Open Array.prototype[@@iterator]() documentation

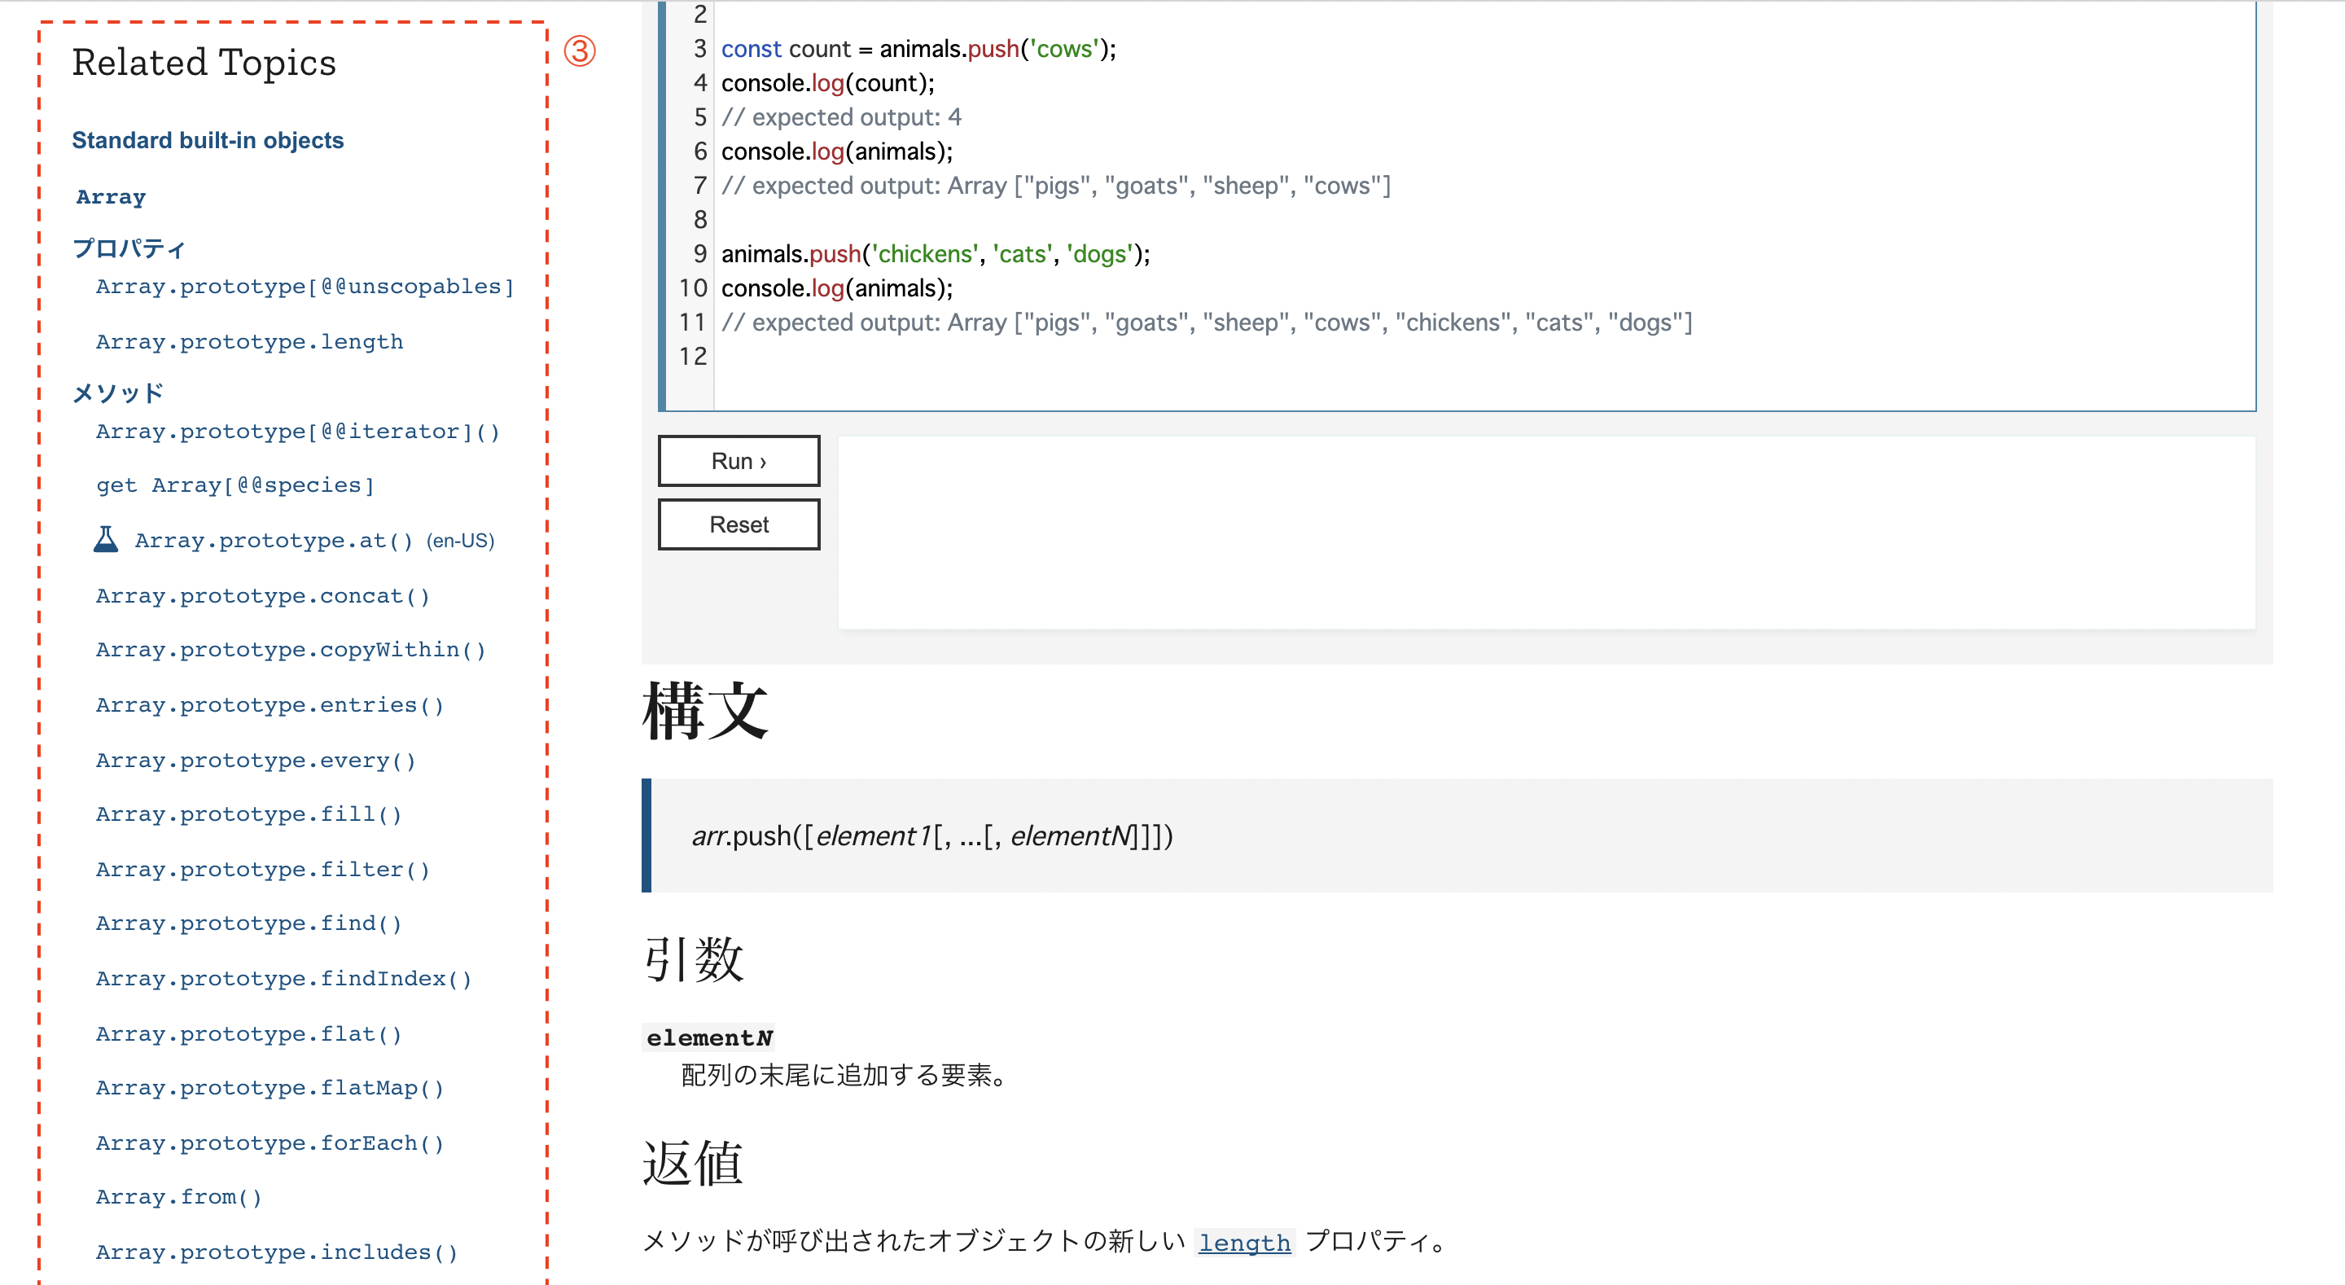(x=296, y=431)
